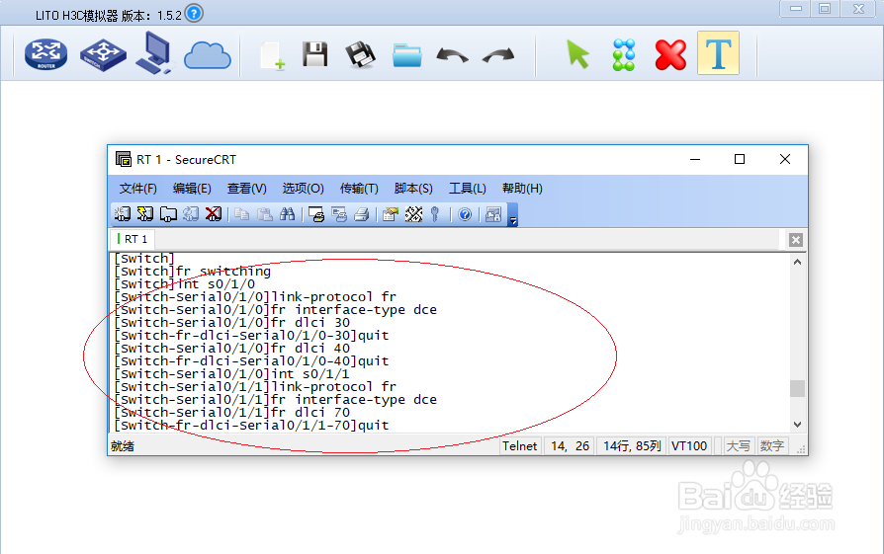Select the green pointer arrow tool
This screenshot has width=884, height=554.
pos(577,54)
